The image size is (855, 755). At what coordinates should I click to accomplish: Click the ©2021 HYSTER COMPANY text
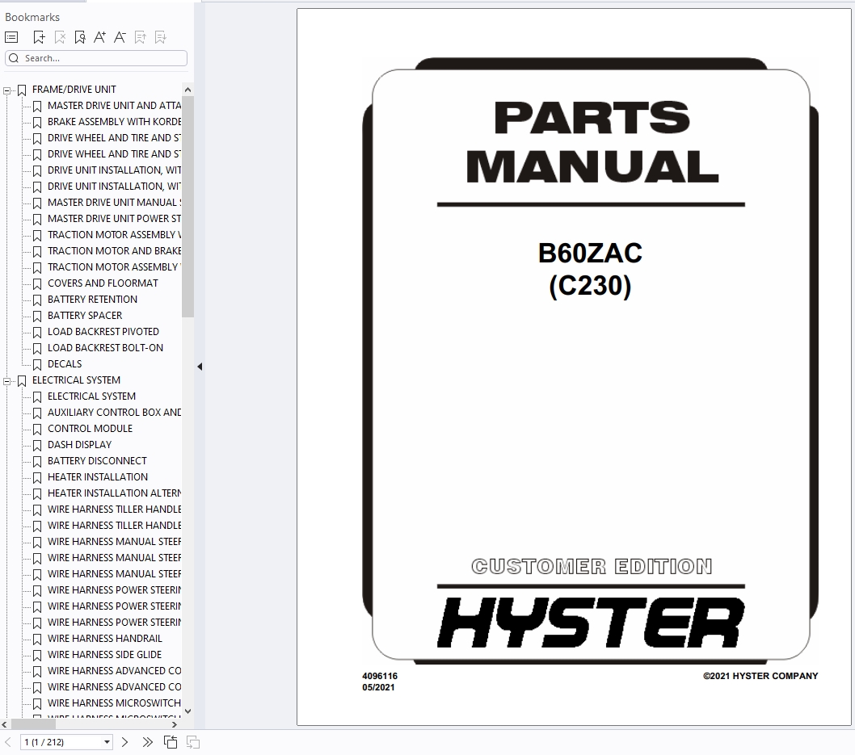760,676
